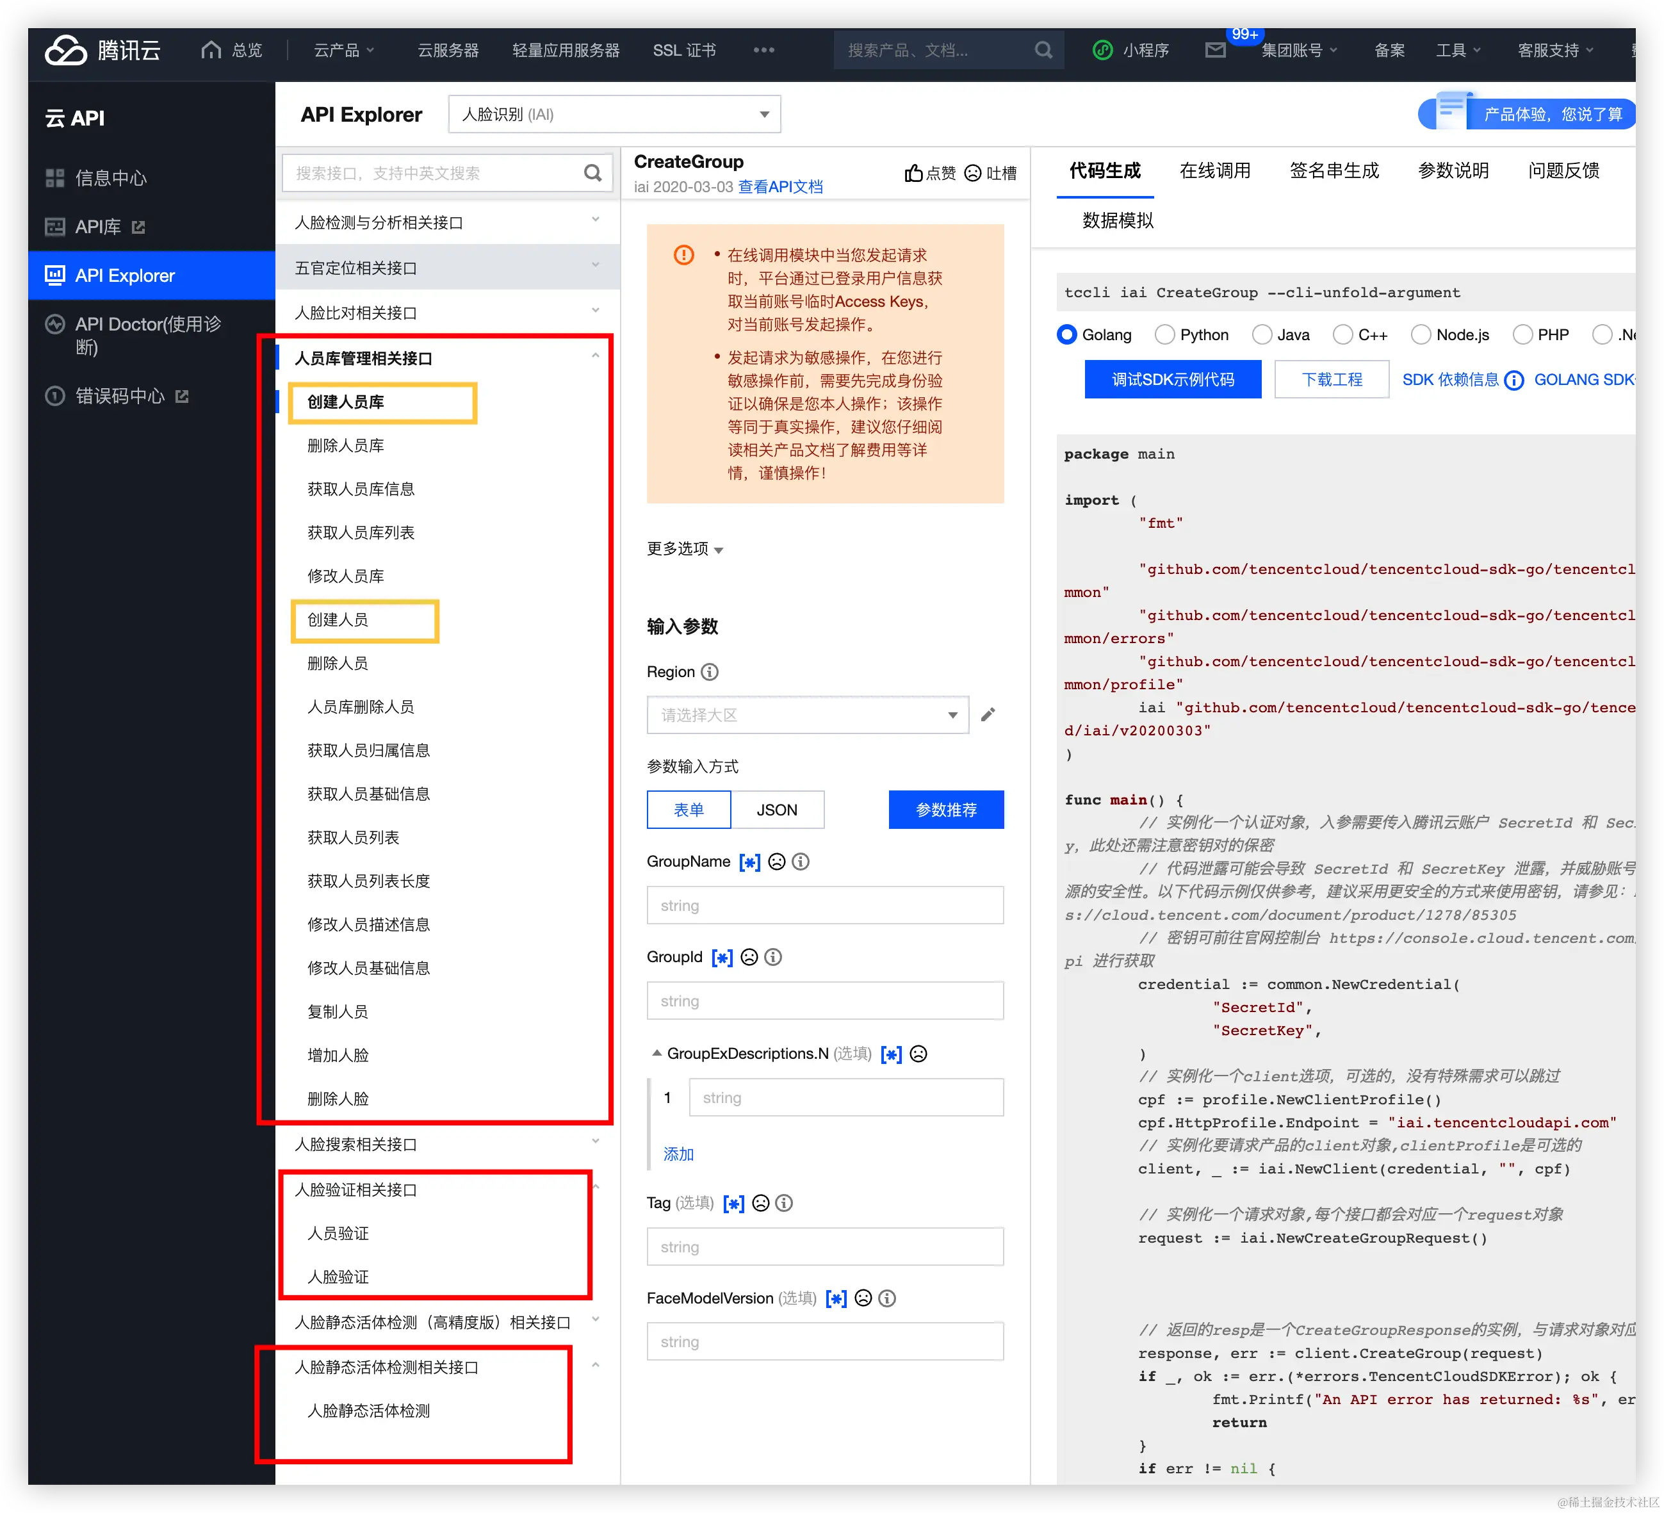Click the info icon next to GroupName

pyautogui.click(x=801, y=862)
